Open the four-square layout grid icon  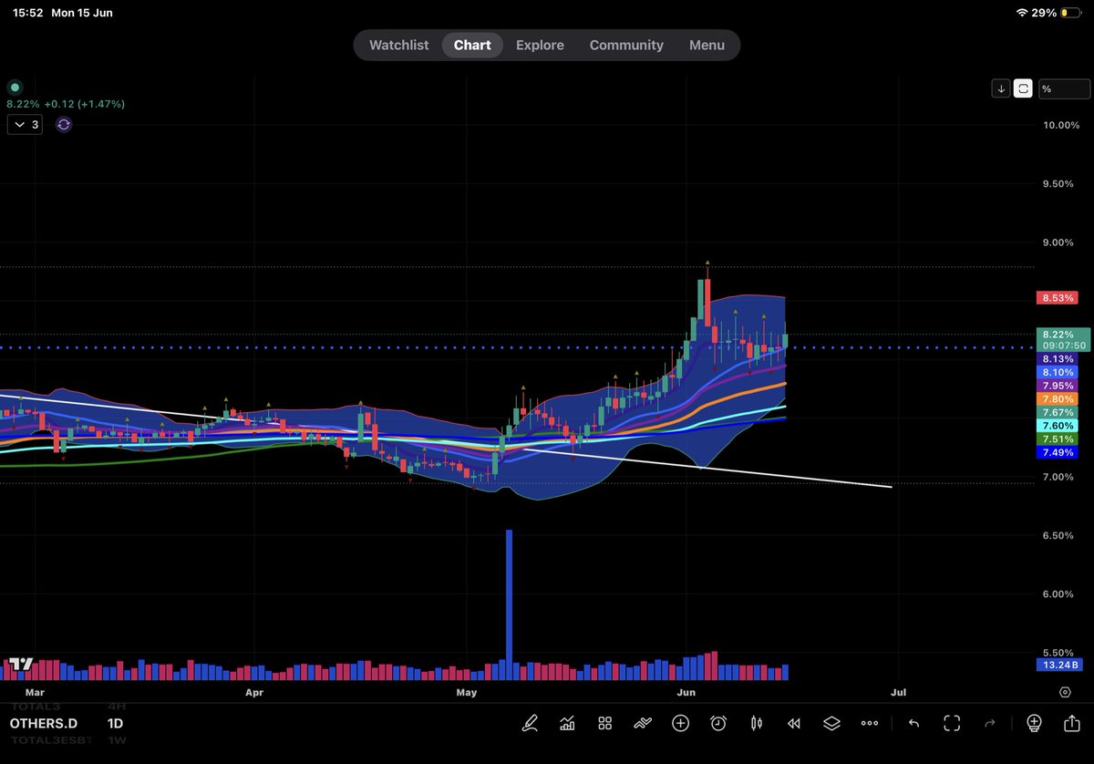point(604,723)
